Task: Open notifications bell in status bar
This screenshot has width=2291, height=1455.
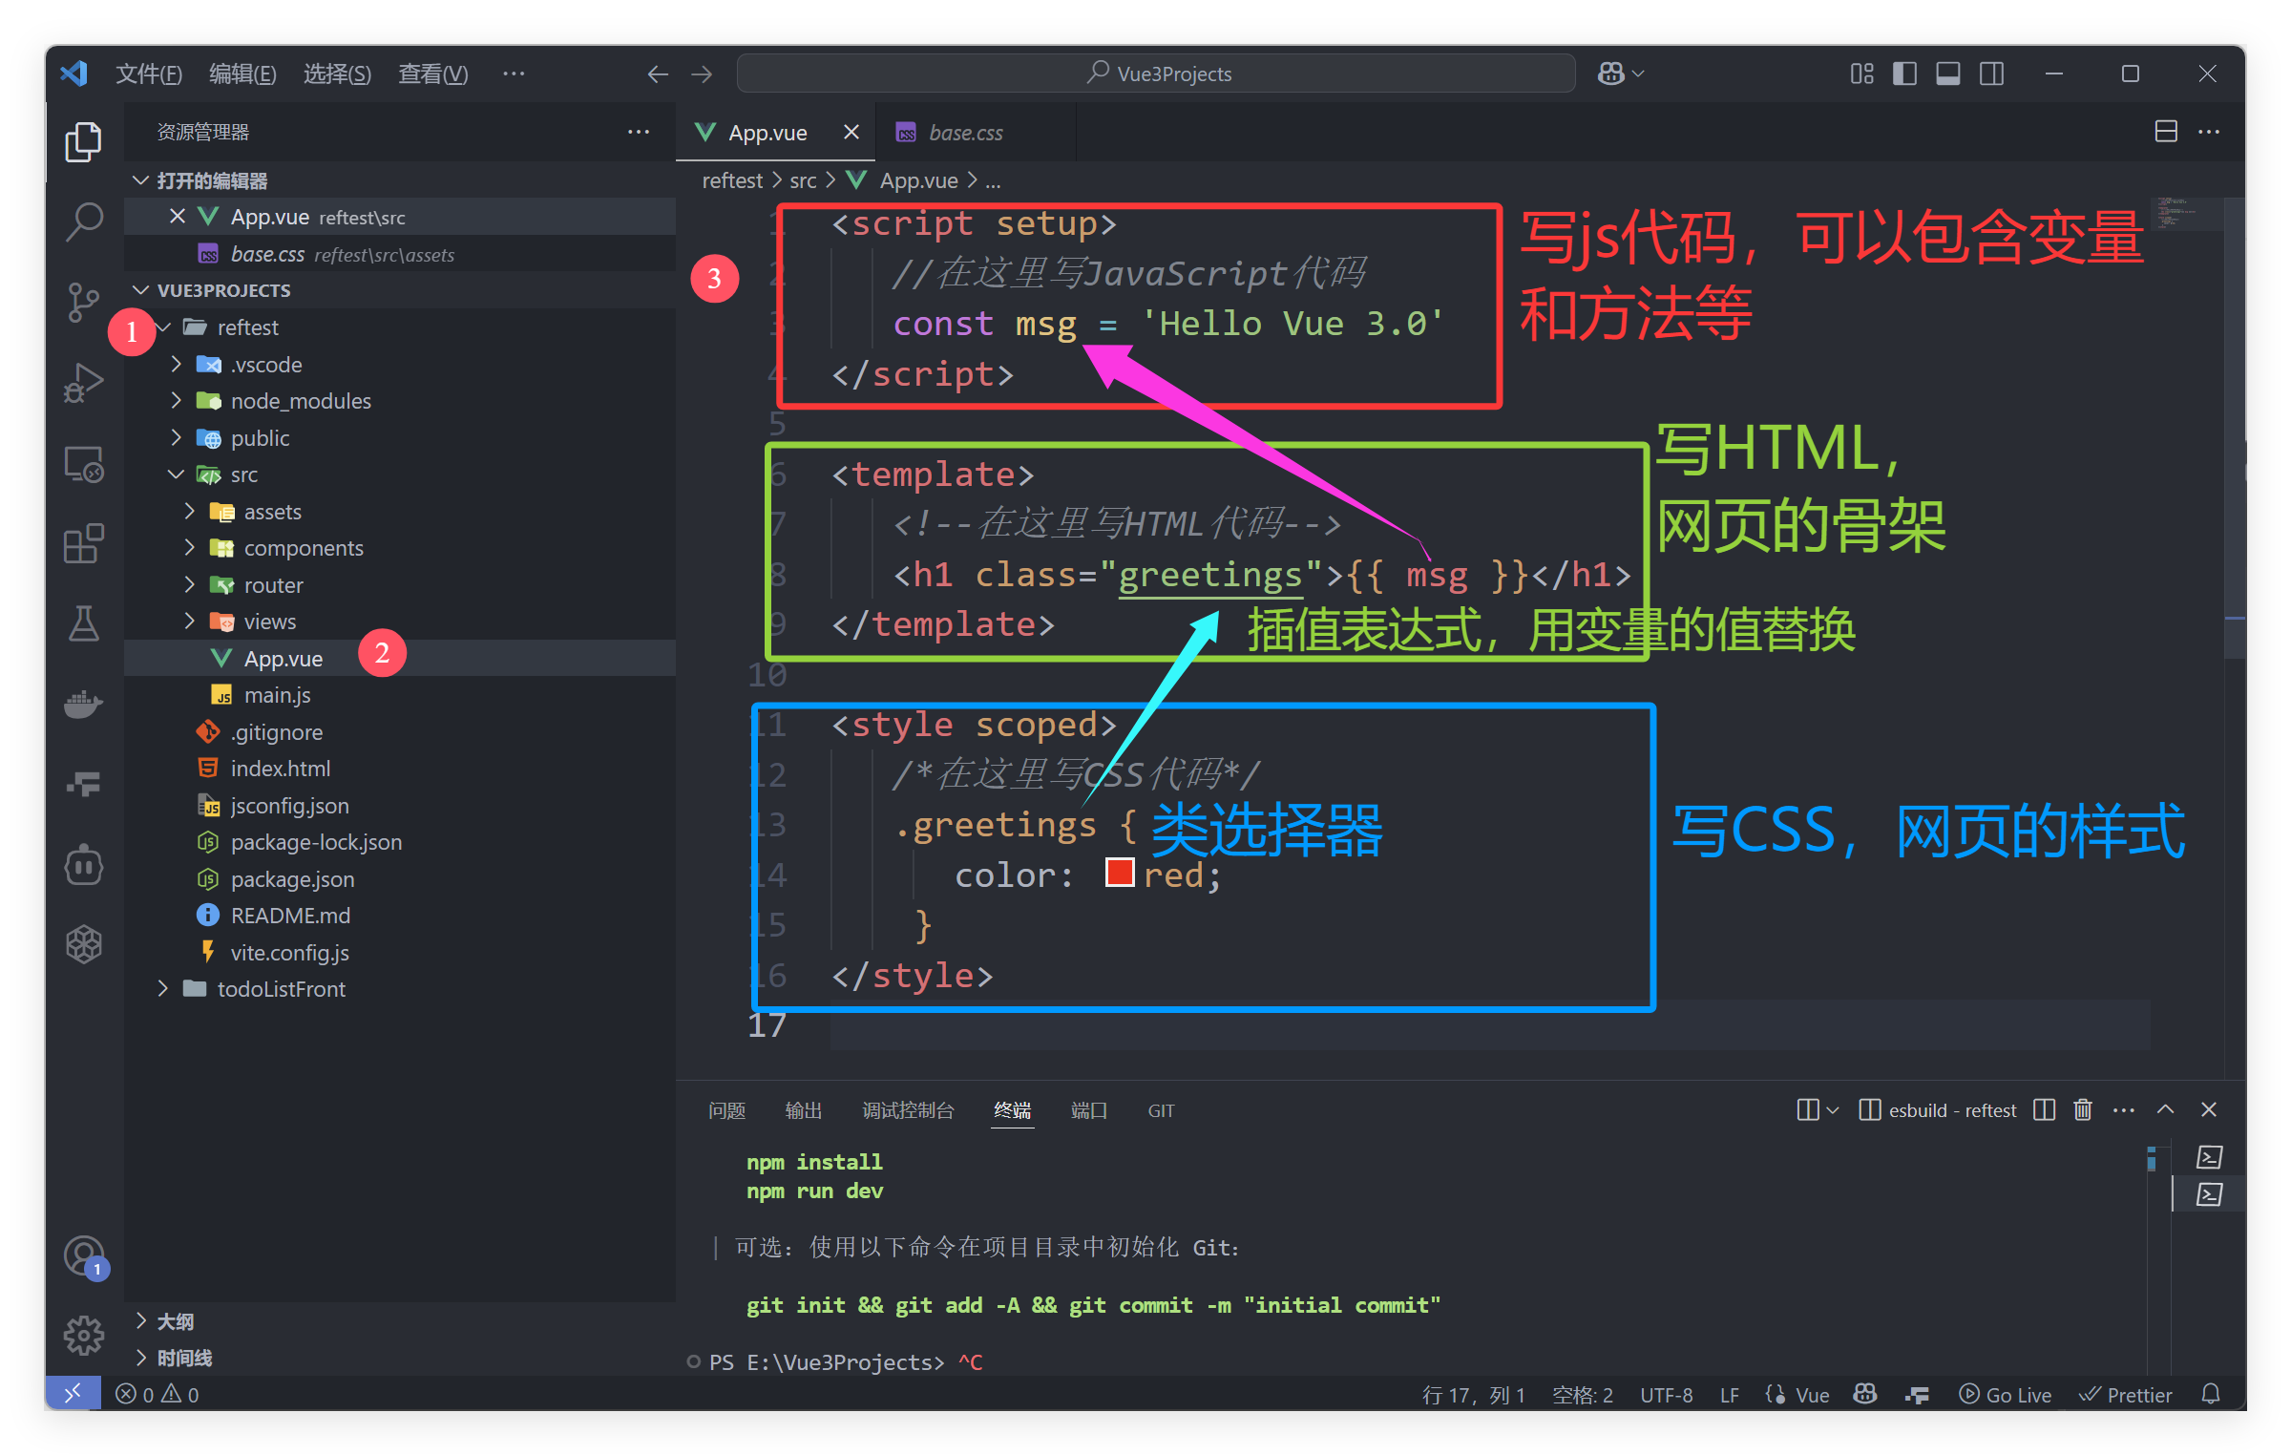Action: 2211,1394
